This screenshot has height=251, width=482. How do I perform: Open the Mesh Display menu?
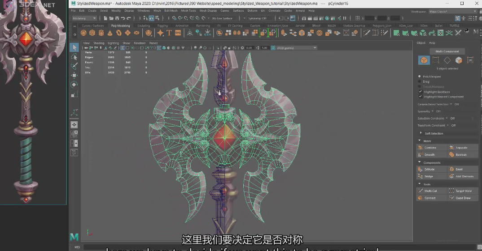(208, 11)
